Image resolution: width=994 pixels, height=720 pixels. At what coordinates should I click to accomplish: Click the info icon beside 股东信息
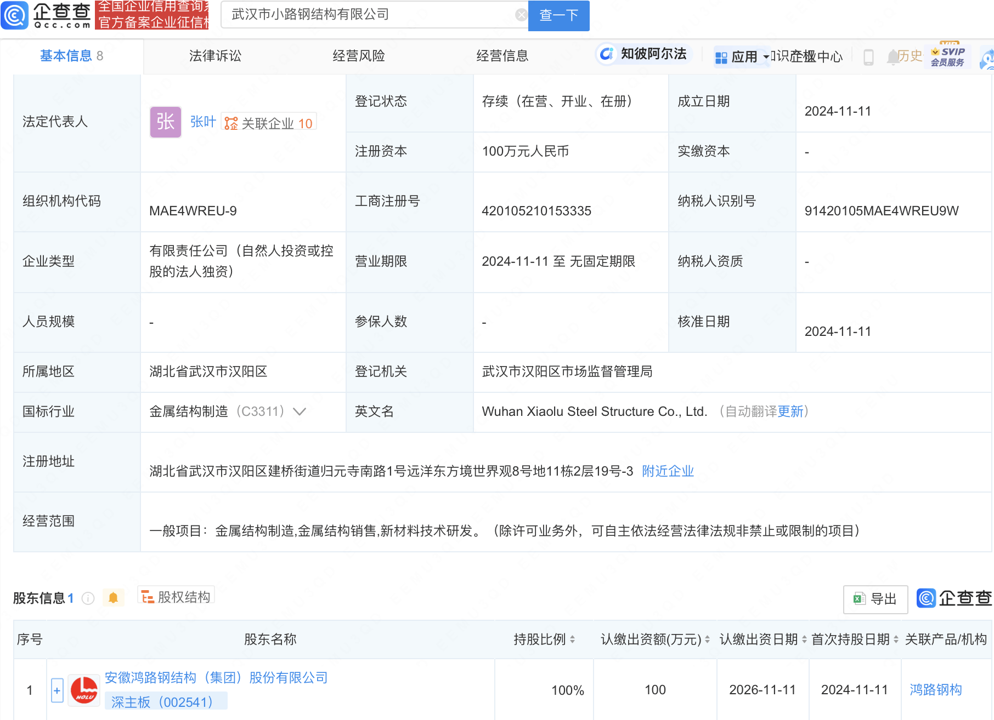[88, 598]
